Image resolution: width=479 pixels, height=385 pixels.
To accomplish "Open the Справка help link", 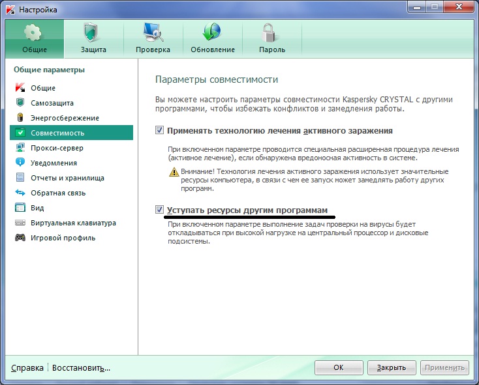I will click(27, 367).
